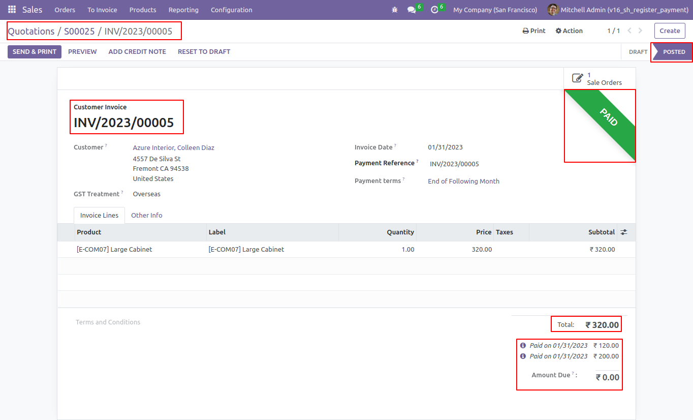Click Reset to Draft button
Image resolution: width=693 pixels, height=420 pixels.
pyautogui.click(x=204, y=52)
